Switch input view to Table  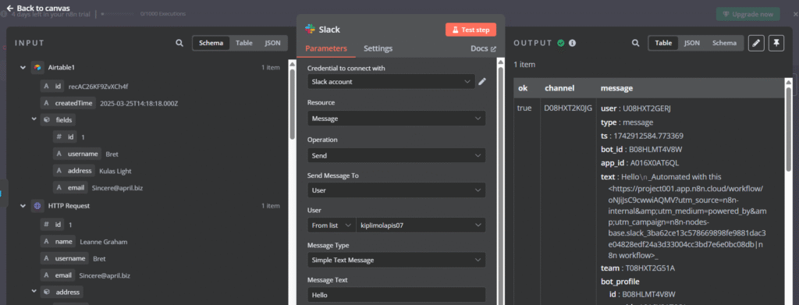244,43
